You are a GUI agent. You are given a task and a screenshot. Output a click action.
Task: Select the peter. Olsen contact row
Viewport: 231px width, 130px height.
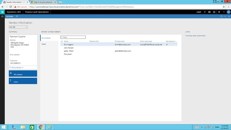(x=119, y=51)
